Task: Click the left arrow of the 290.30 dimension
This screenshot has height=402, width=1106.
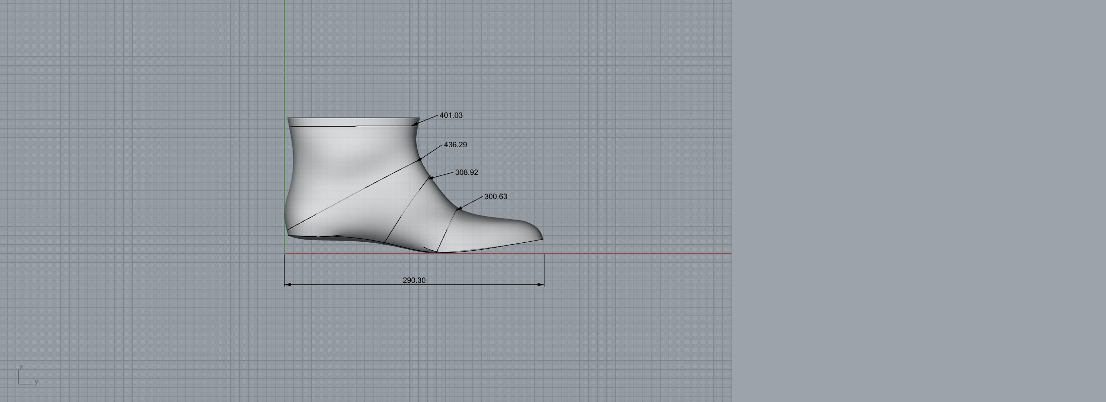Action: coord(288,284)
